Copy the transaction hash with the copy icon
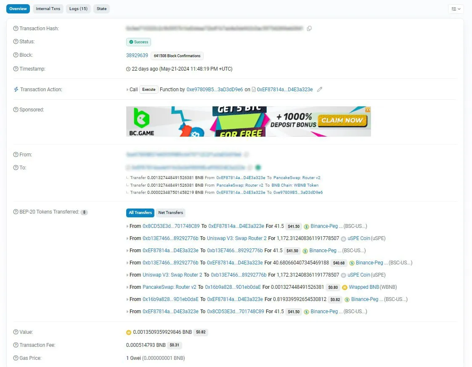This screenshot has width=472, height=367. [309, 29]
